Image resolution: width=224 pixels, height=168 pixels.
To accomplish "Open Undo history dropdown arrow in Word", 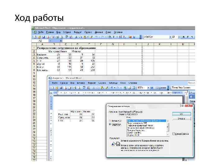I will [x=114, y=88].
